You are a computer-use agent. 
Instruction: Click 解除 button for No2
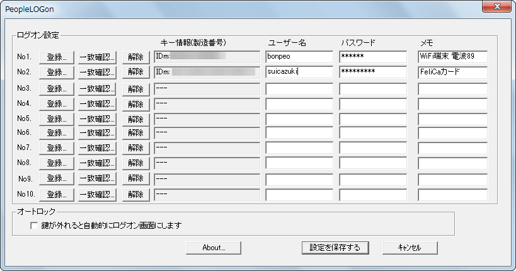click(136, 72)
